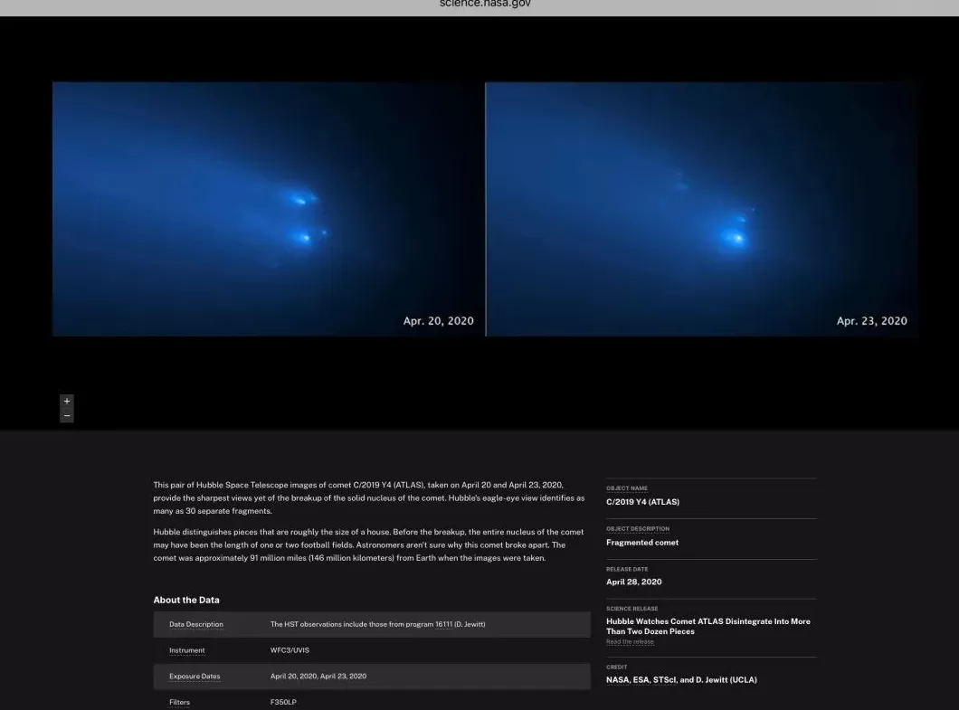This screenshot has width=959, height=710.
Task: Show the Instrument term definition
Action: (x=186, y=650)
